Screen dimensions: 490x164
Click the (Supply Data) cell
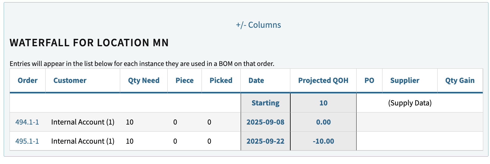click(410, 103)
